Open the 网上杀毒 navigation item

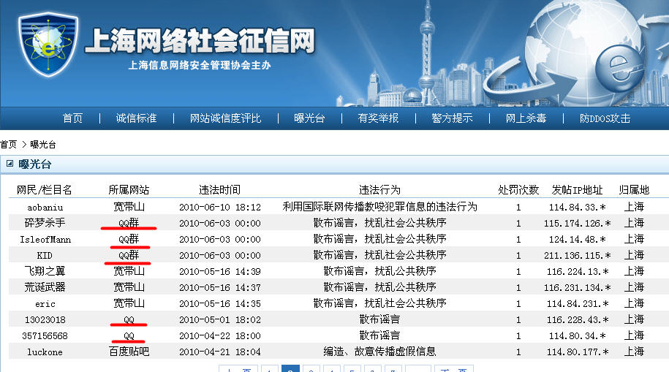(526, 118)
